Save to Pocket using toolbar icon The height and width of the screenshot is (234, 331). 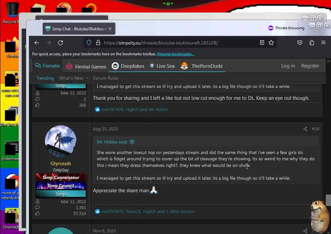click(x=299, y=43)
